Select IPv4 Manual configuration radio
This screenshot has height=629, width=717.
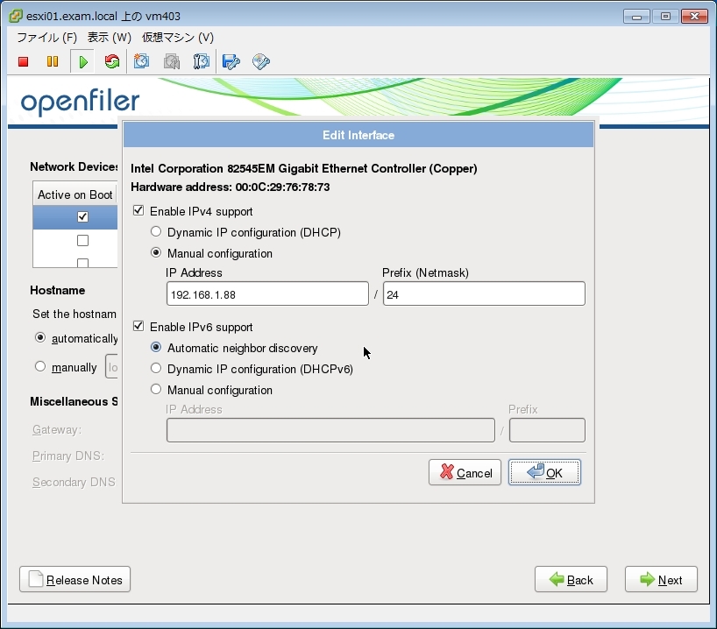click(x=156, y=253)
